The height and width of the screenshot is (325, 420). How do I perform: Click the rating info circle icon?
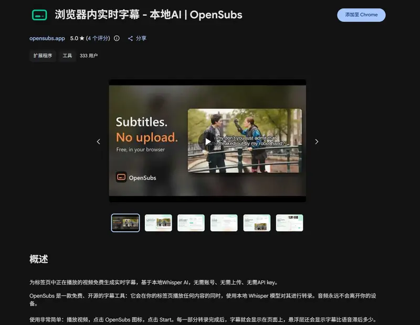(x=117, y=38)
